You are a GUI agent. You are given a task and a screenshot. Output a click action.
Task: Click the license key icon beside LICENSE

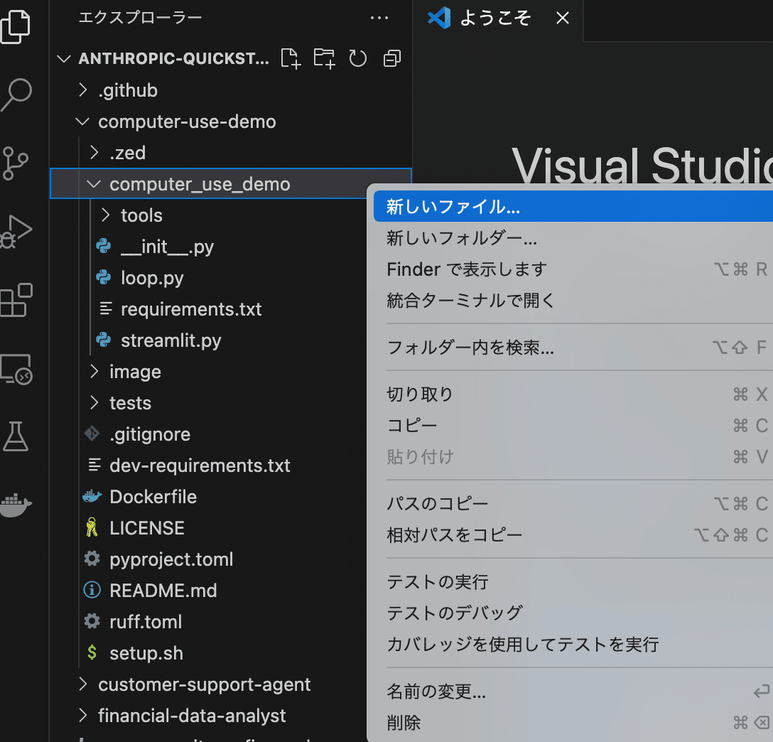(x=92, y=527)
